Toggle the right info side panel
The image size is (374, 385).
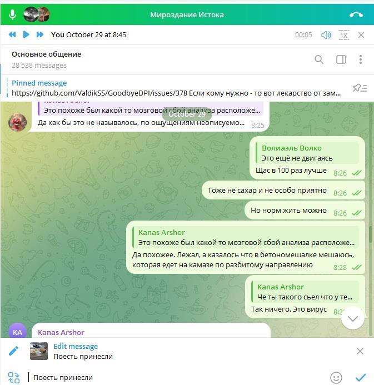click(341, 59)
